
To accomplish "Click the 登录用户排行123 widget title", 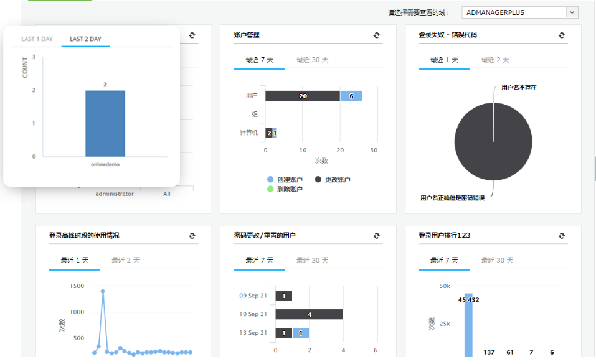I will [444, 236].
